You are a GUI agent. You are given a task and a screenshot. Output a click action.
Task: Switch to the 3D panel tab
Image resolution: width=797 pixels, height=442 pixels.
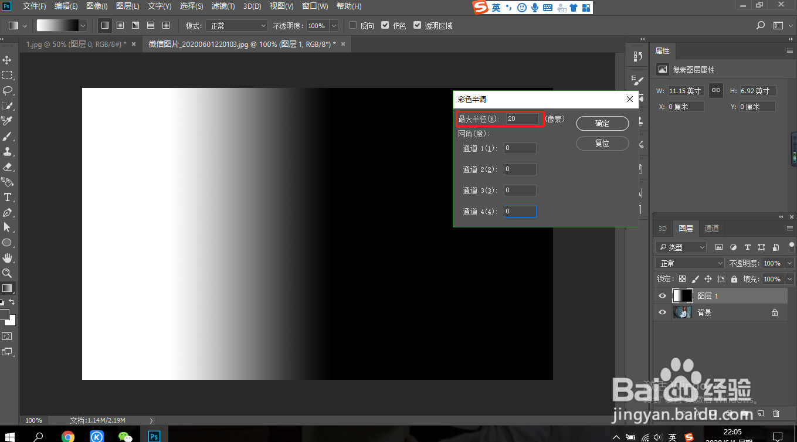coord(663,228)
